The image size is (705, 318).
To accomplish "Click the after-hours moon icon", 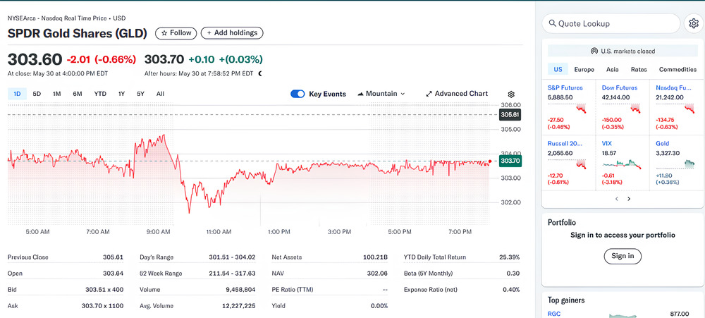I will click(x=259, y=73).
